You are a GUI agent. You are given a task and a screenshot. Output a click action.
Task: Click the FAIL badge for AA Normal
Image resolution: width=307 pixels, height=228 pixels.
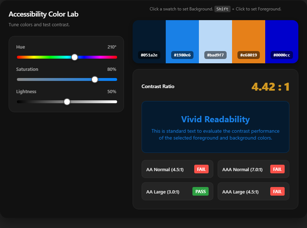pyautogui.click(x=201, y=169)
